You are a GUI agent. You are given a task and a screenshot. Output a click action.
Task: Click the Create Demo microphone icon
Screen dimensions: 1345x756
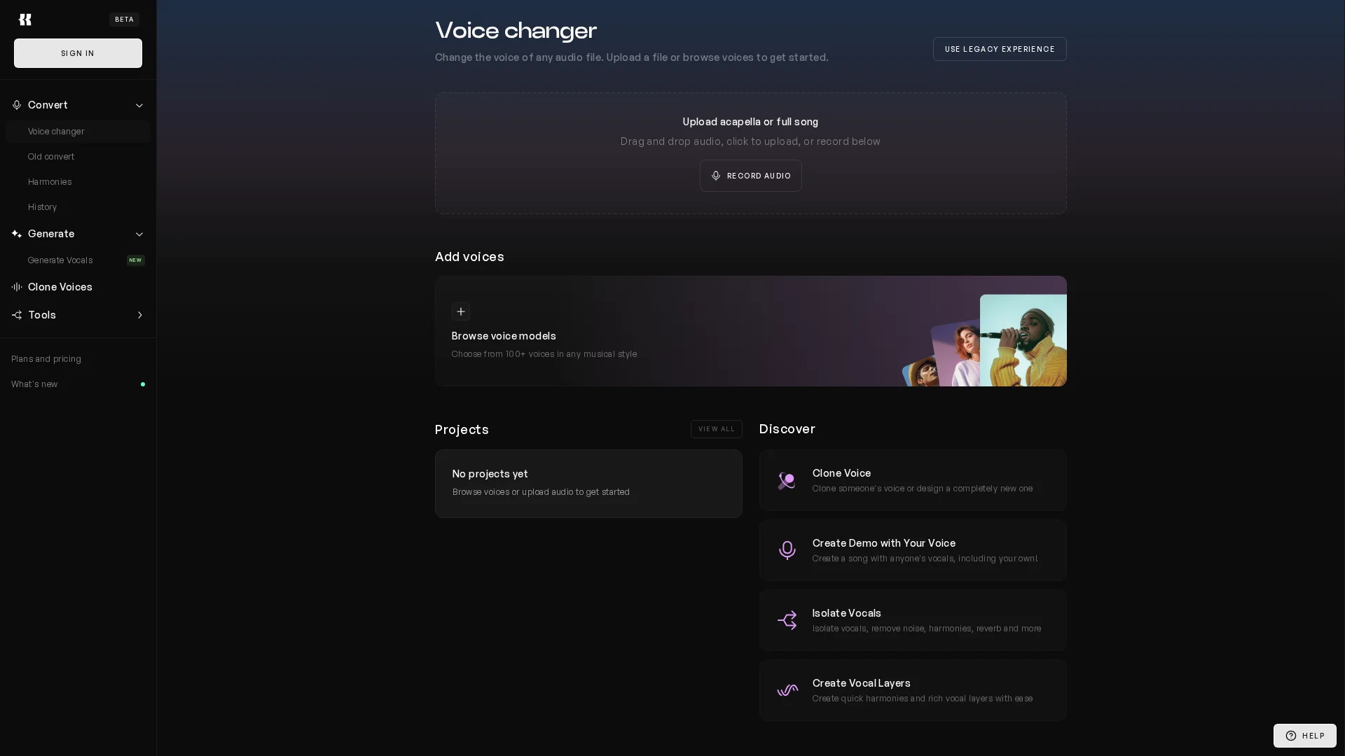tap(787, 550)
